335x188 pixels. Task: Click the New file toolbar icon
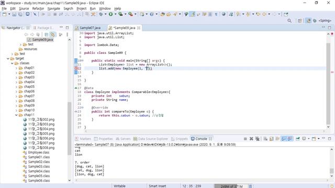(x=4, y=14)
